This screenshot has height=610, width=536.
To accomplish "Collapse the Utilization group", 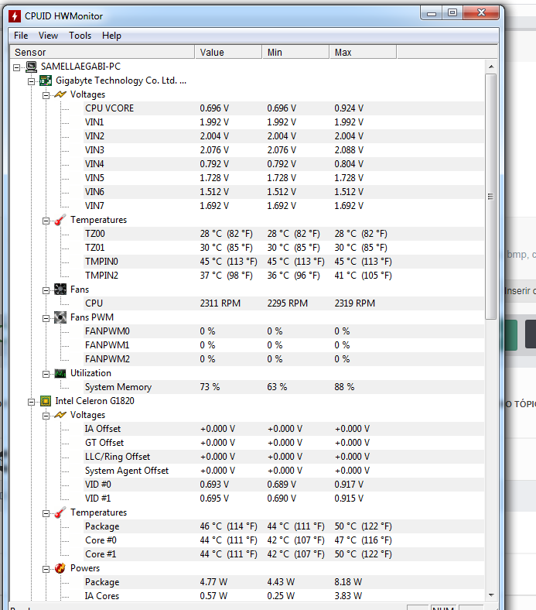I will 46,374.
